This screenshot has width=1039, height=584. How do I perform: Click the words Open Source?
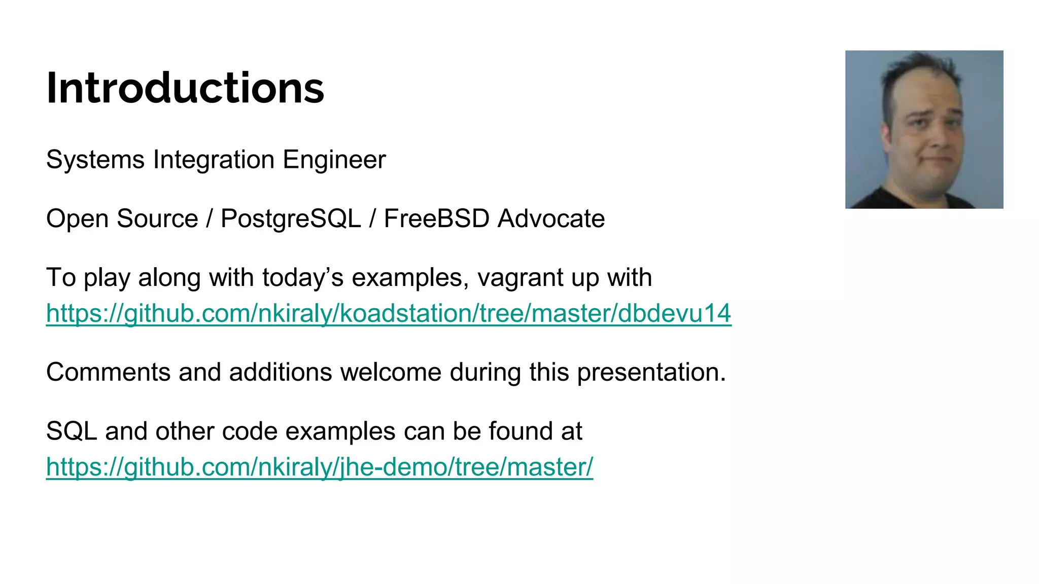(122, 219)
